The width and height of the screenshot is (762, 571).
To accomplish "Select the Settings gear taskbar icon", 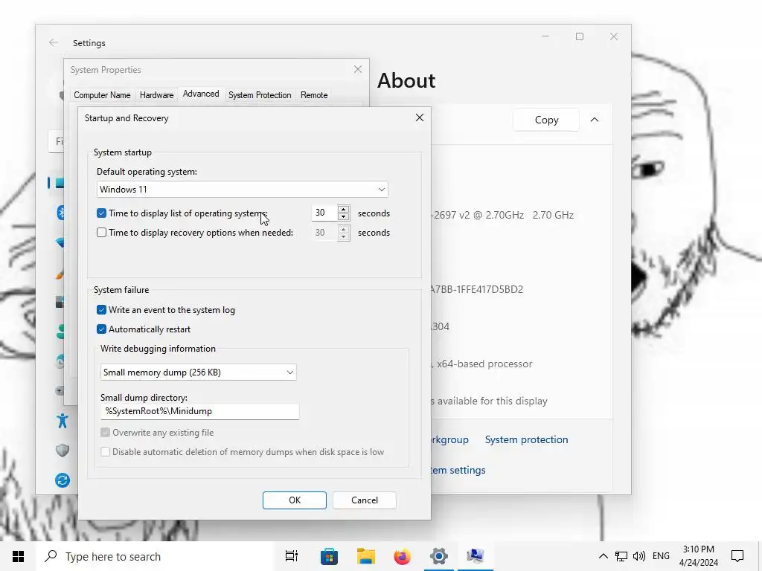I will [x=438, y=556].
